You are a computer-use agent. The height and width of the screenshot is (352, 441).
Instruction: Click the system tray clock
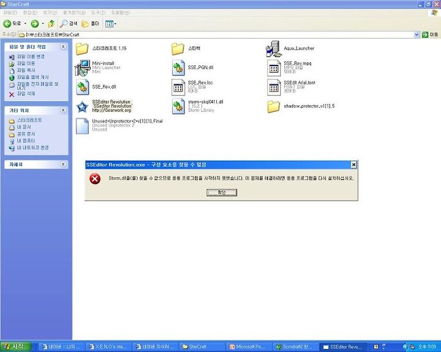427,346
